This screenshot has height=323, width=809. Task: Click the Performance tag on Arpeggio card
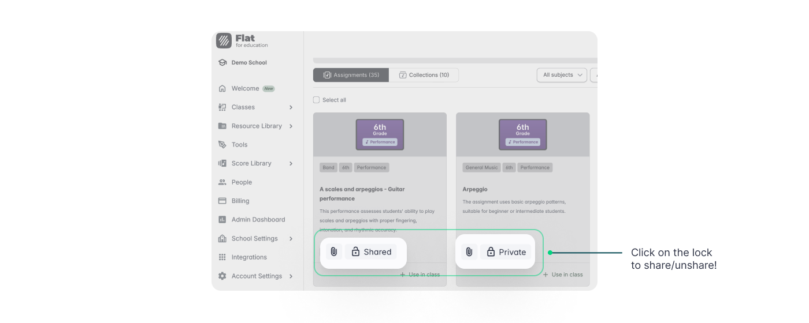pyautogui.click(x=535, y=168)
